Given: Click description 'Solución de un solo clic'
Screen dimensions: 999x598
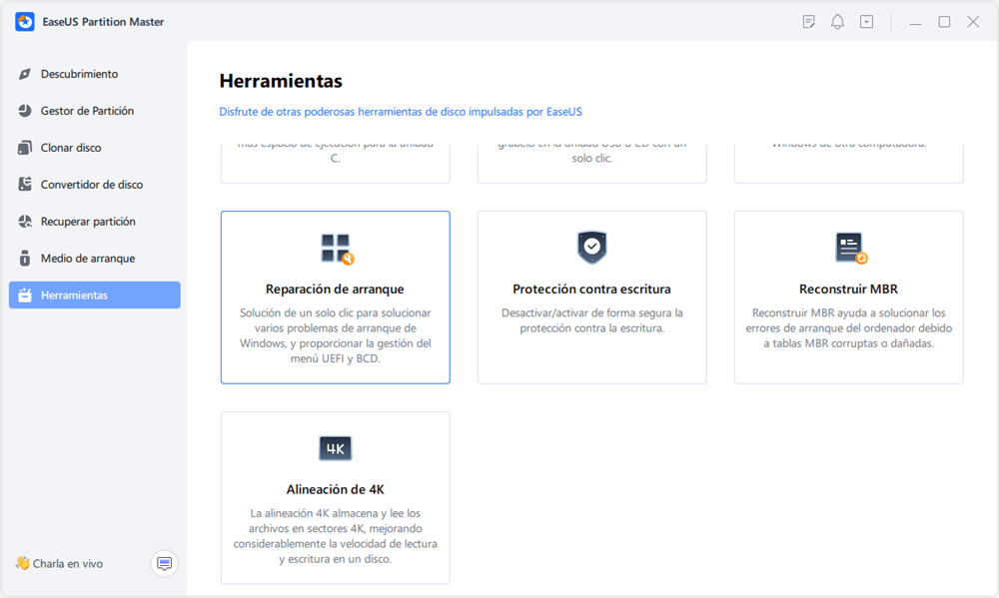Looking at the screenshot, I should [335, 335].
